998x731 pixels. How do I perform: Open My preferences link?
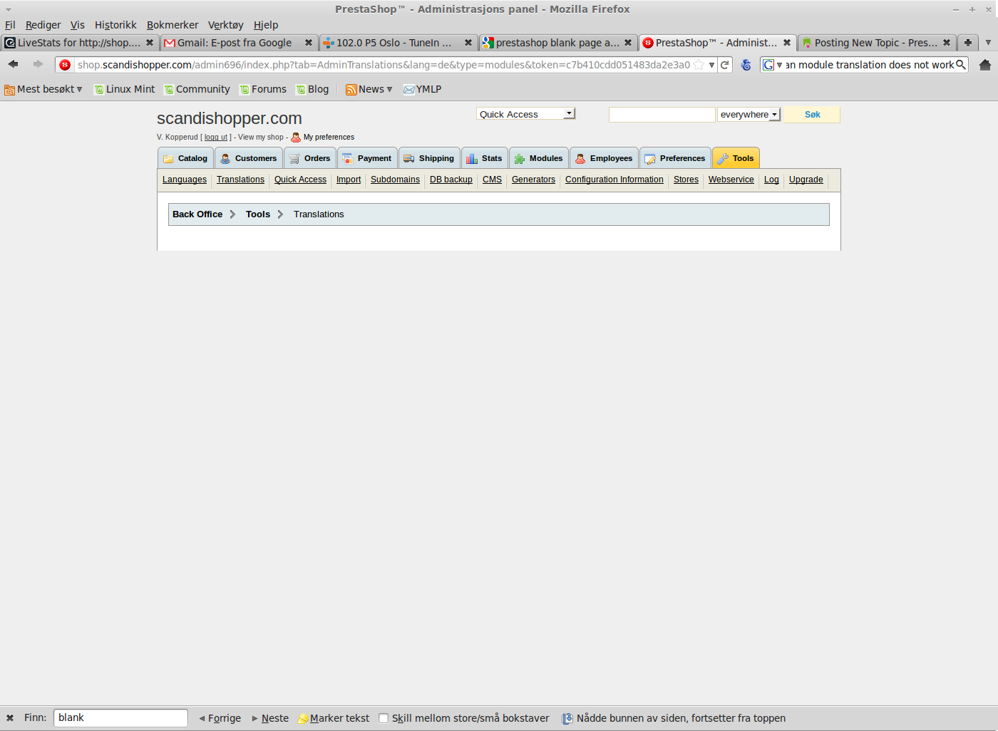click(329, 138)
